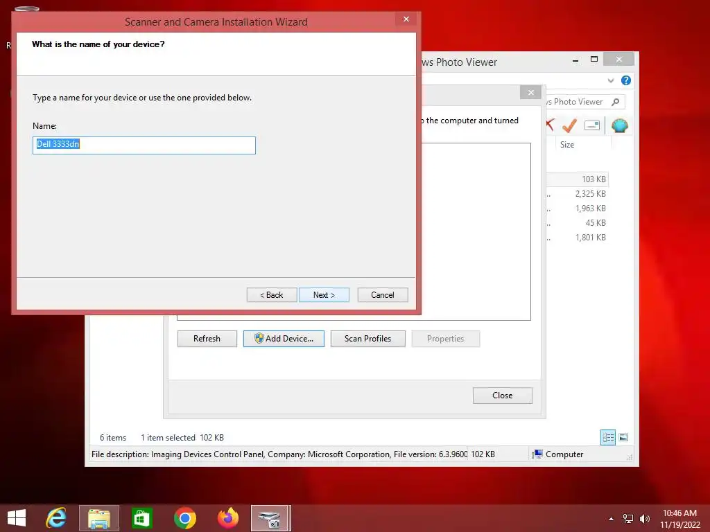This screenshot has width=710, height=532.
Task: Click the rename toolbar icon
Action: coord(592,125)
